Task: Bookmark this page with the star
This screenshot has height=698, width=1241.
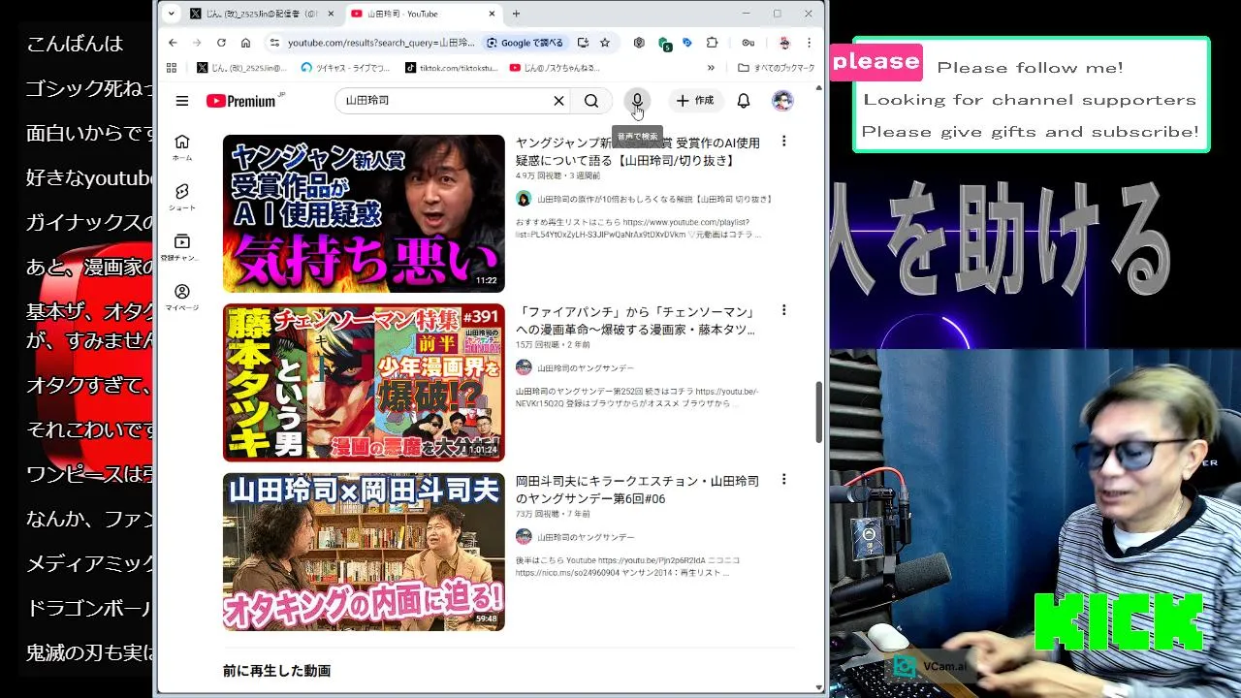Action: pyautogui.click(x=605, y=43)
